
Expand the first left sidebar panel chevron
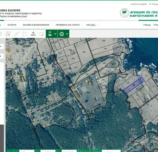coord(1,46)
